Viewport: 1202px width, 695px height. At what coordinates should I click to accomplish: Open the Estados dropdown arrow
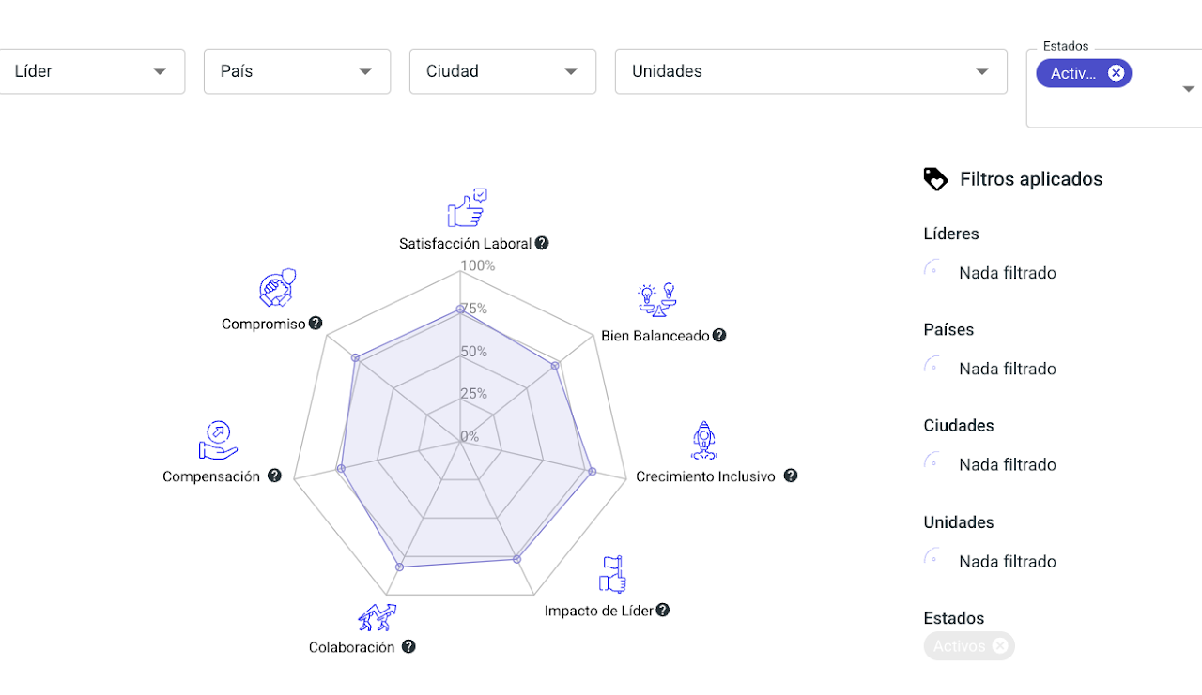coord(1189,88)
